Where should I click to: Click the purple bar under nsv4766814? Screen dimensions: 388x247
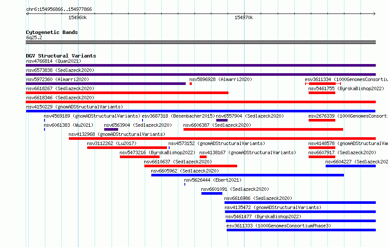point(201,65)
